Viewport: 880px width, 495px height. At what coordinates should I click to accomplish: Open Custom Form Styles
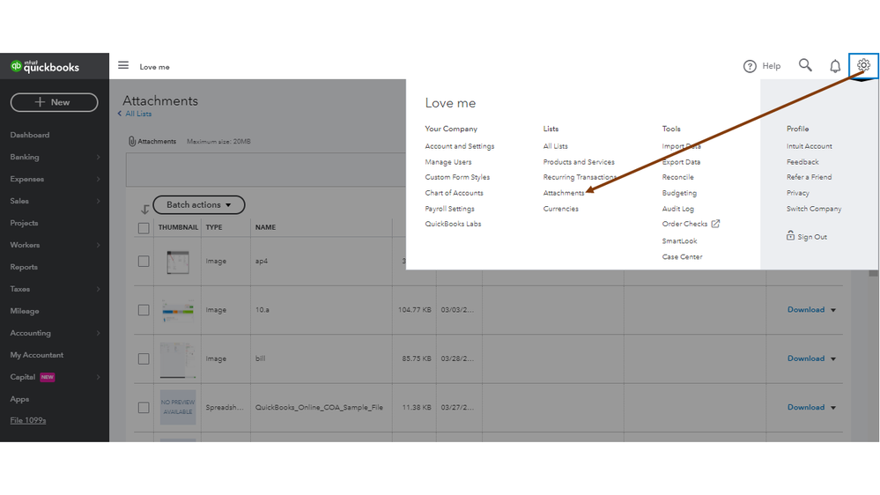click(457, 177)
